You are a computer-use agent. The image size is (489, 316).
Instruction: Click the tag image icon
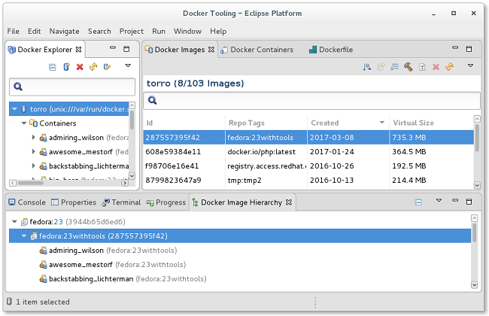[422, 67]
